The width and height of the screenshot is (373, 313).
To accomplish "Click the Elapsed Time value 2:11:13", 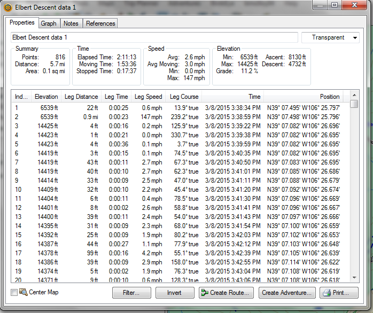I will (x=127, y=57).
